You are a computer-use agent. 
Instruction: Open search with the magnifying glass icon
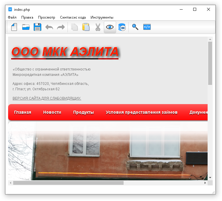pos(135,27)
